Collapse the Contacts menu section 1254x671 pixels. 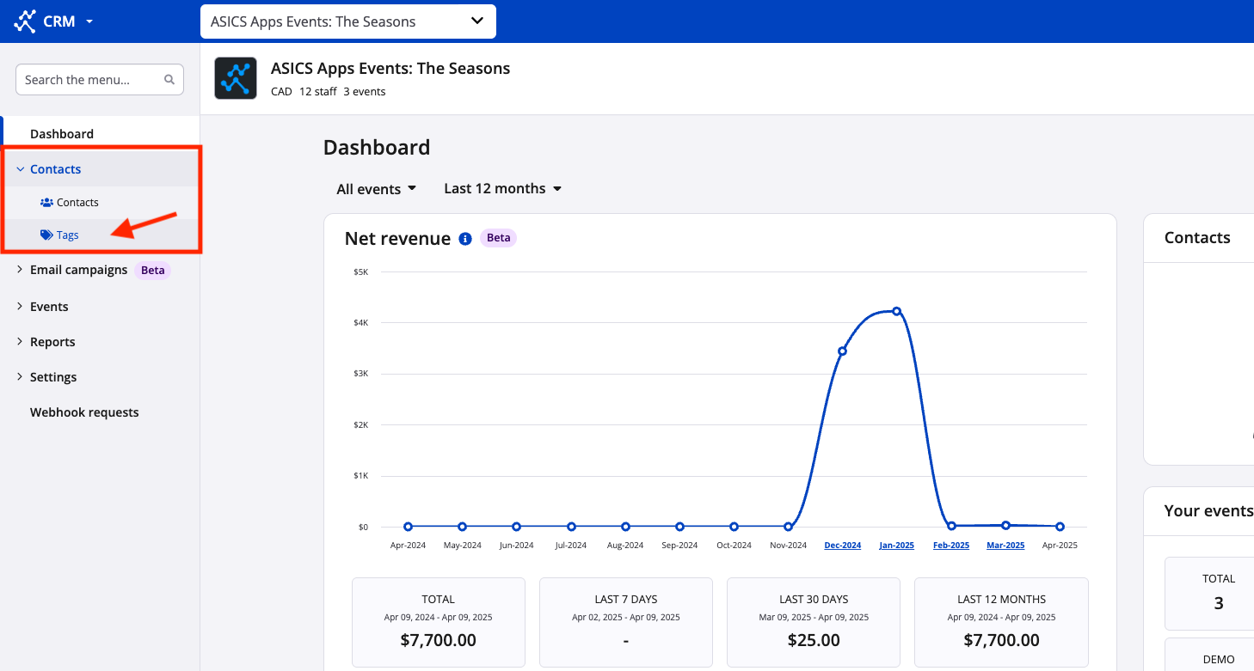coord(21,169)
